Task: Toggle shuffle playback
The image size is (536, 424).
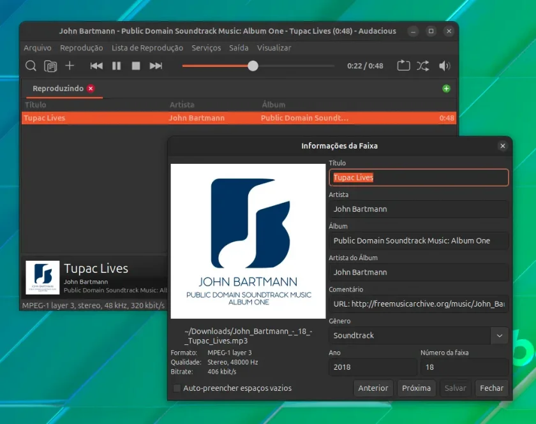Action: (423, 66)
